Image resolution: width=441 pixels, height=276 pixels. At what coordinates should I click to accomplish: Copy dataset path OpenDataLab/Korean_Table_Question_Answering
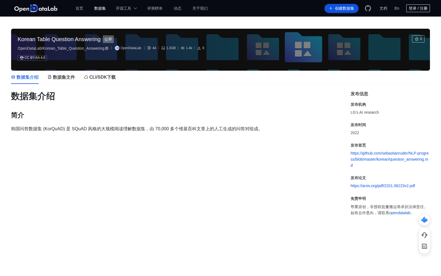(x=107, y=48)
